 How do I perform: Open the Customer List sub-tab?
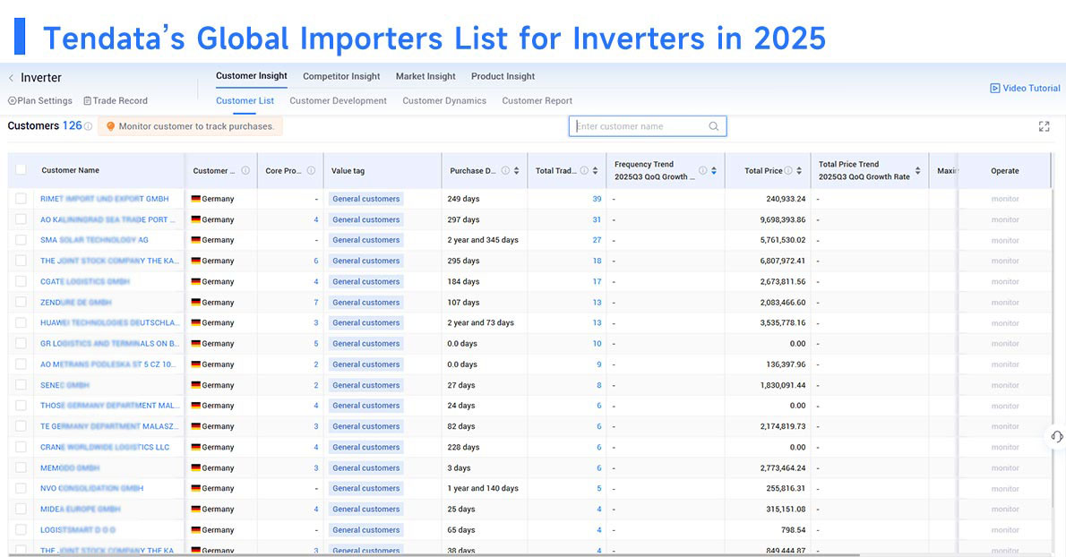245,100
